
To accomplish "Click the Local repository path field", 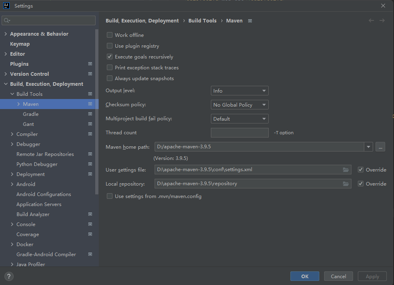I will coord(253,184).
